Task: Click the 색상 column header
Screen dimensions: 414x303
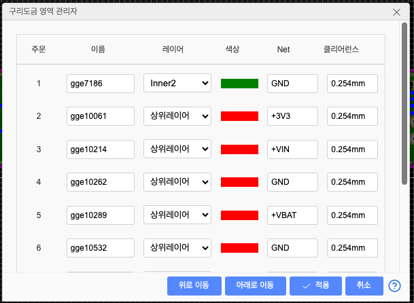Action: [232, 49]
